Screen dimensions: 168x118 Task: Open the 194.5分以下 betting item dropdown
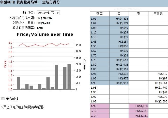pyautogui.click(x=48, y=13)
